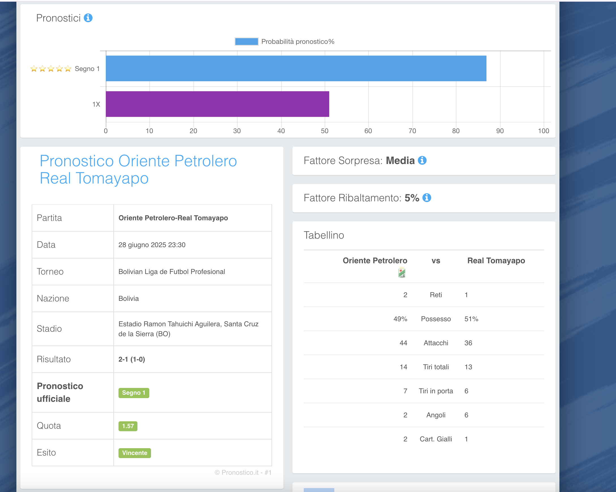Image resolution: width=616 pixels, height=492 pixels.
Task: Toggle the Probabilità pronostico% legend swatch
Action: coord(246,42)
